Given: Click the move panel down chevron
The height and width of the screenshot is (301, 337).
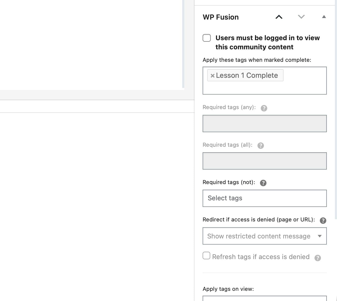Looking at the screenshot, I should coord(301,17).
